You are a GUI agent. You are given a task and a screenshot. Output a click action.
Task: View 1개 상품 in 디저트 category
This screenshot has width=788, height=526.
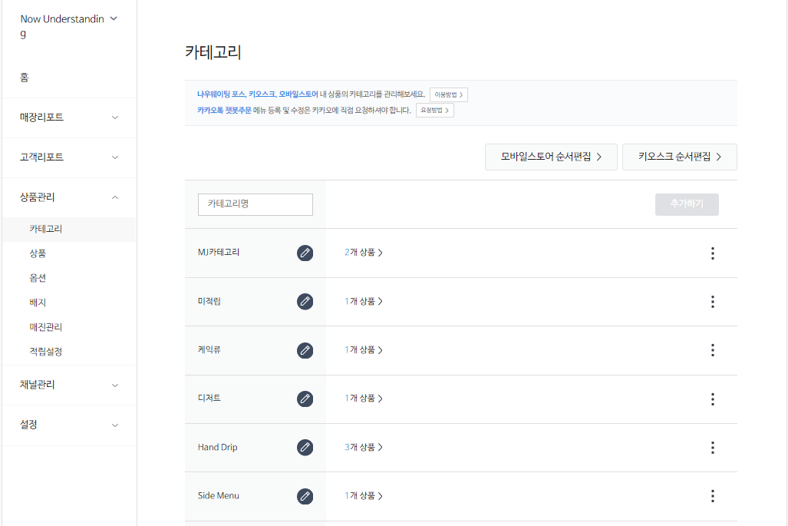click(x=364, y=399)
